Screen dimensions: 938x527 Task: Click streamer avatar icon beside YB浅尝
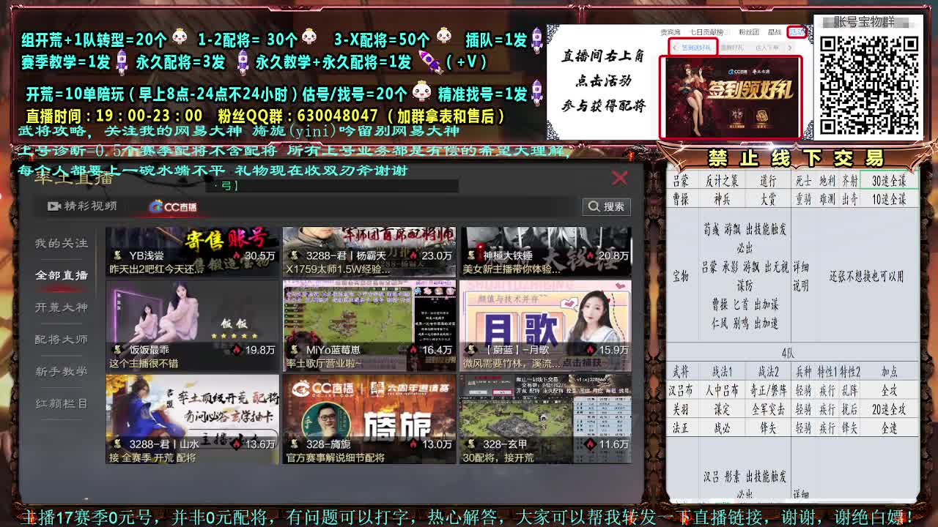coord(117,255)
